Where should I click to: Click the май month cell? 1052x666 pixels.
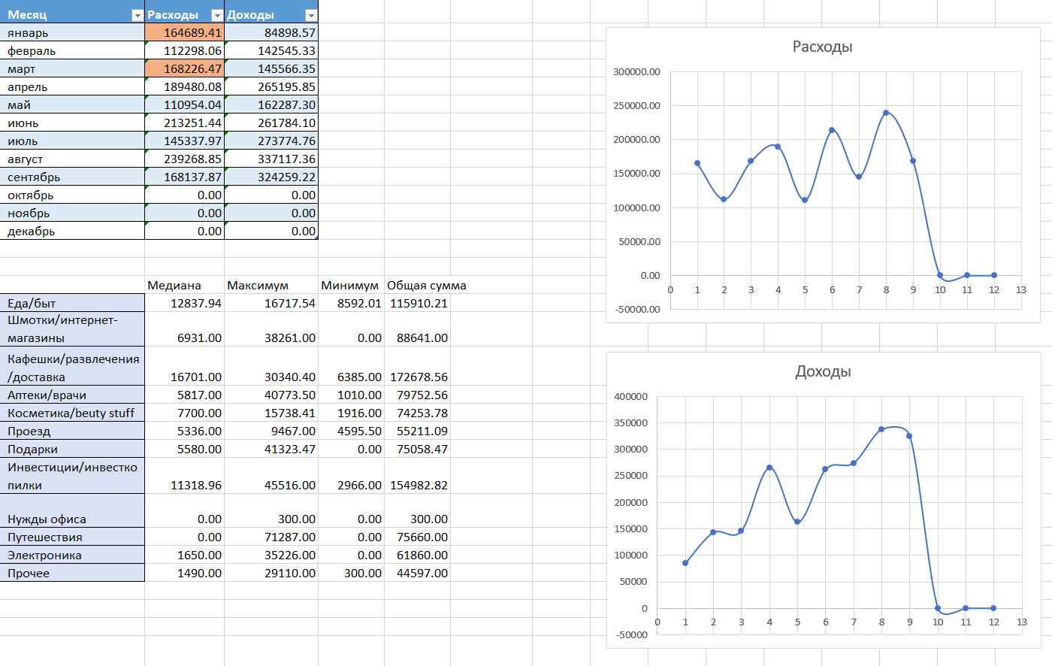pos(72,104)
